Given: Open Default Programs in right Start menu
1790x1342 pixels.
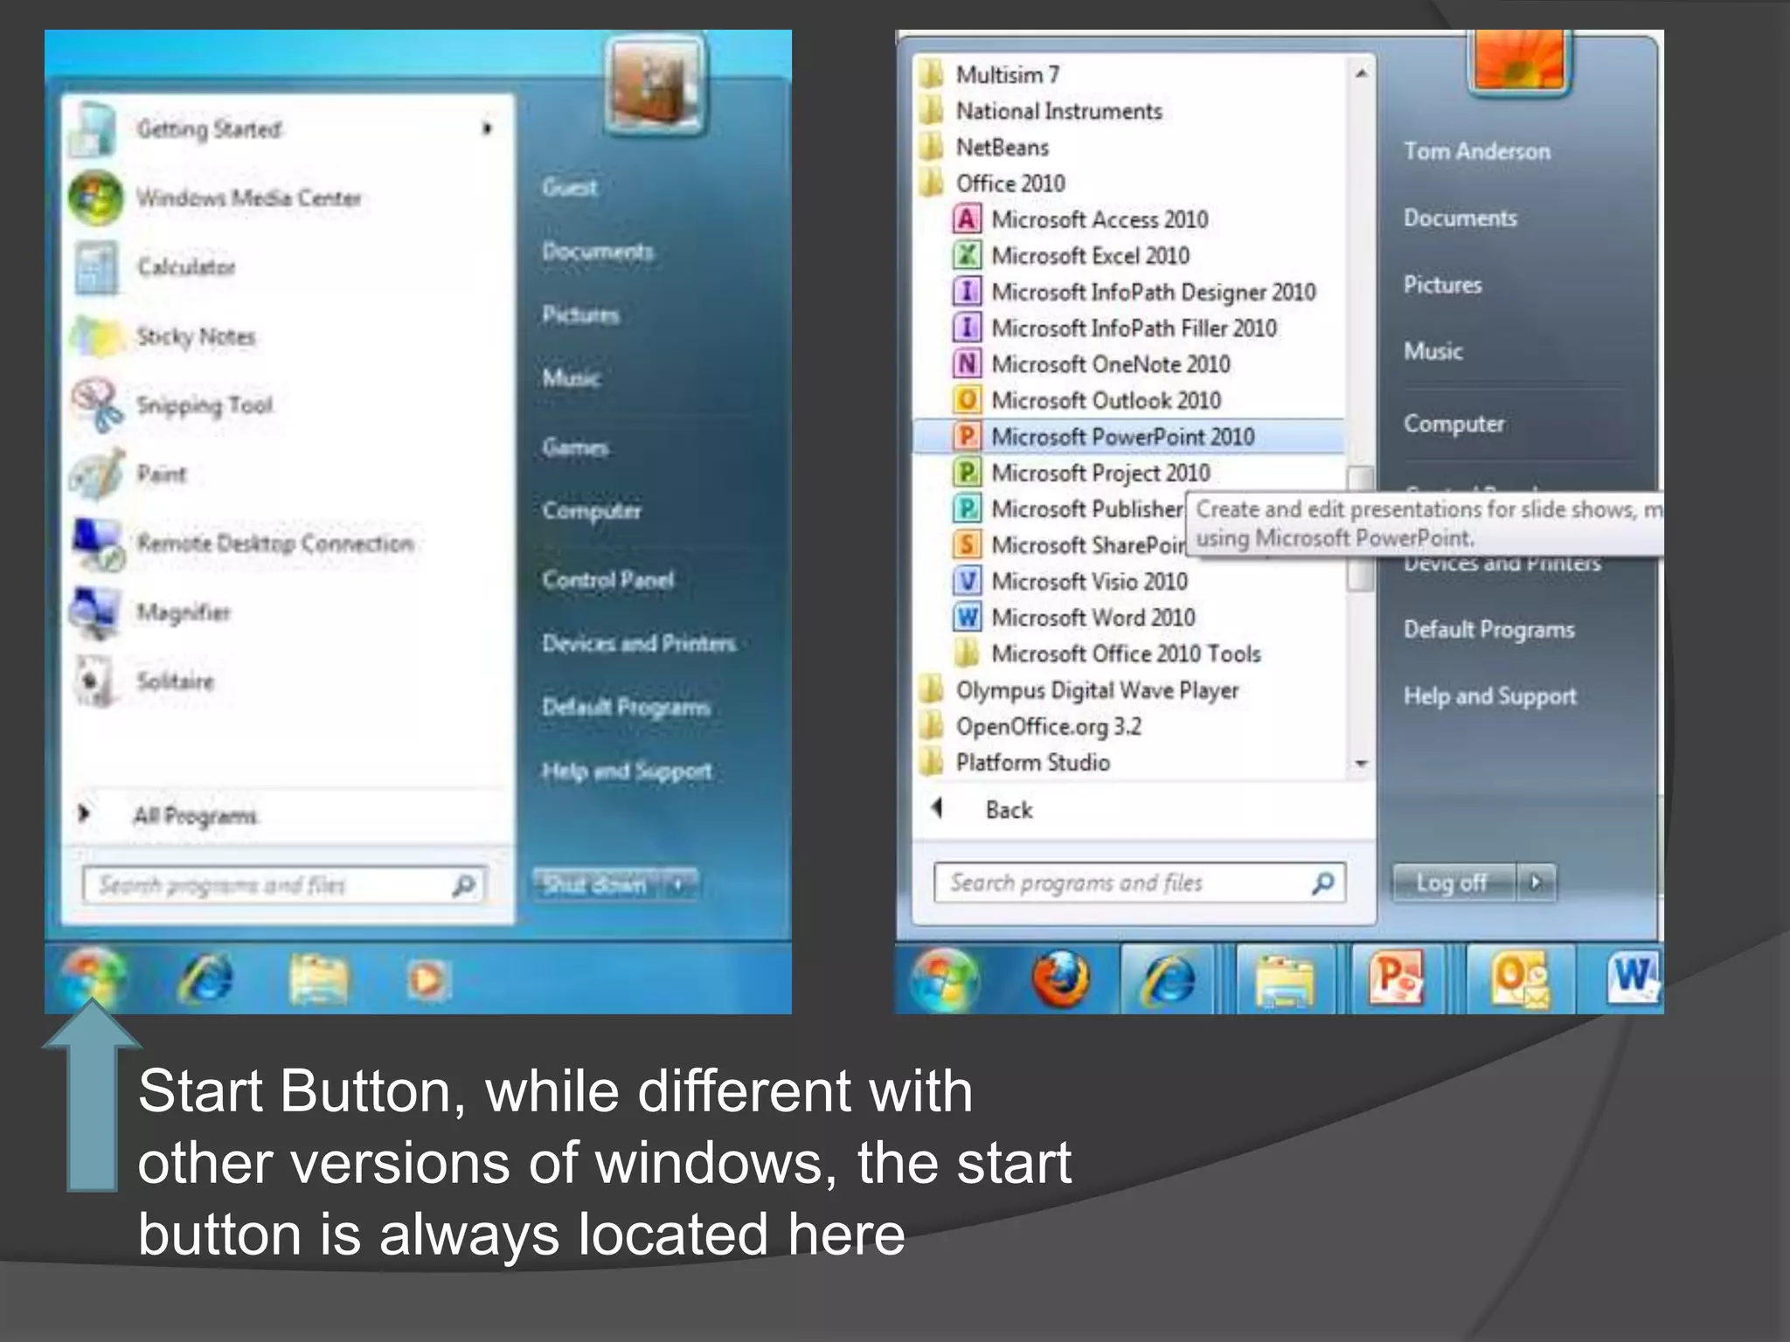Looking at the screenshot, I should point(1489,630).
